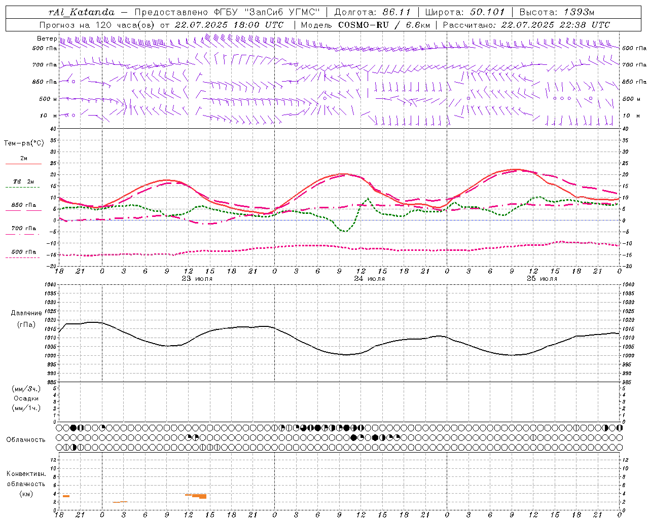
Task: Click the model label COSMO-RU / 6.6км
Action: [x=384, y=25]
